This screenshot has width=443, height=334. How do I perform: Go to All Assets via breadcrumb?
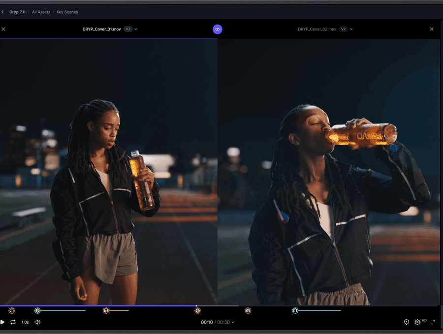tap(40, 12)
